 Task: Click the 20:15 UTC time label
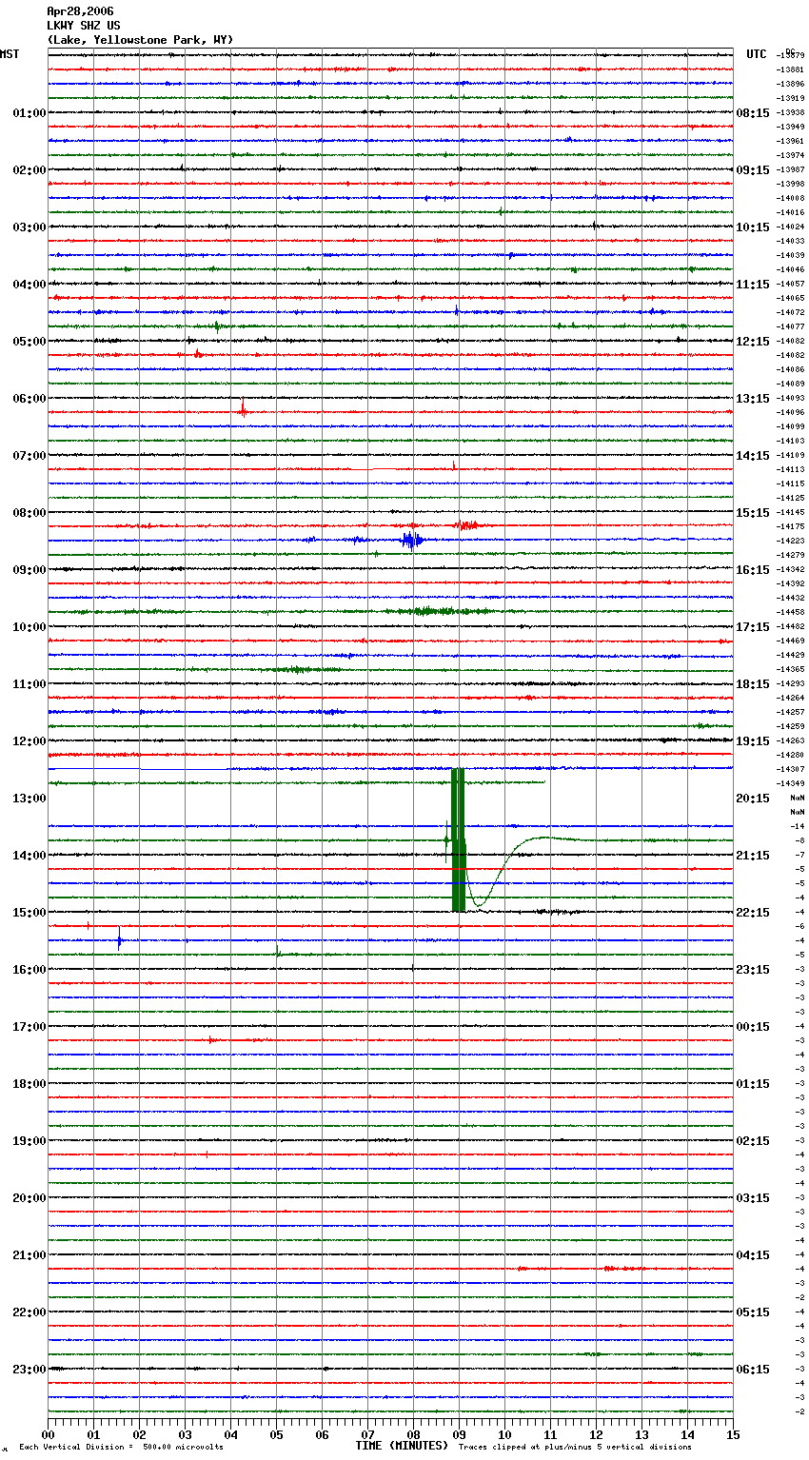coord(753,799)
